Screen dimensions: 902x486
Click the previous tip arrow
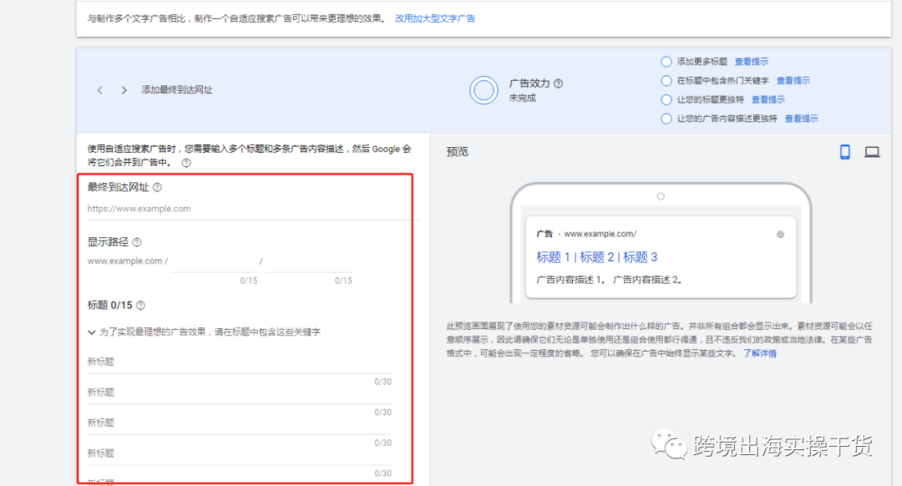[100, 90]
